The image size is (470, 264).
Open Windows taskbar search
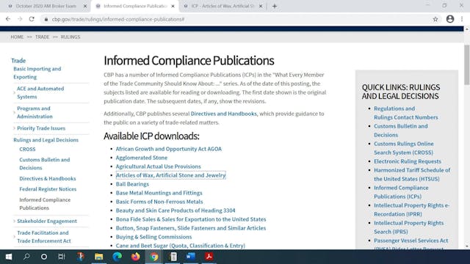pos(26,257)
